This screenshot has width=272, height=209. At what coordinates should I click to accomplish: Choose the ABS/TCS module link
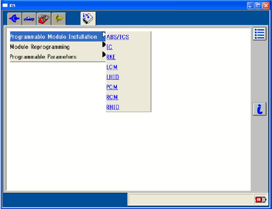click(118, 37)
